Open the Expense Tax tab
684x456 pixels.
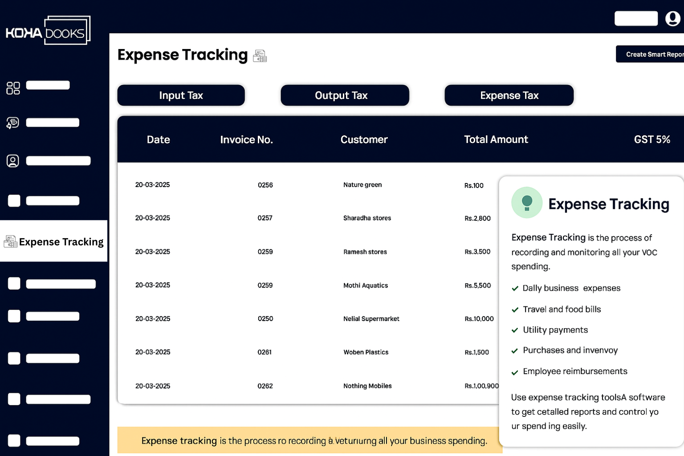tap(509, 95)
